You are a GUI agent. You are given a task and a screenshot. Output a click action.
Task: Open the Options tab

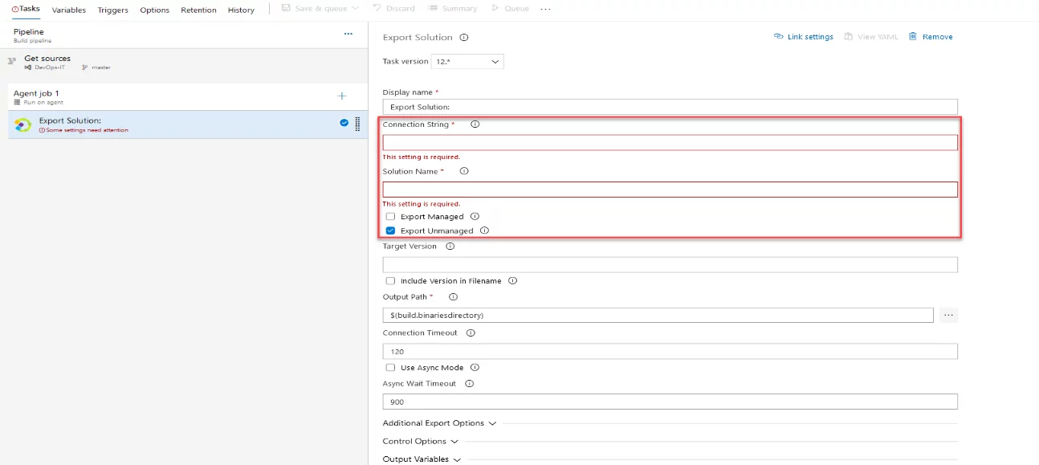point(154,10)
